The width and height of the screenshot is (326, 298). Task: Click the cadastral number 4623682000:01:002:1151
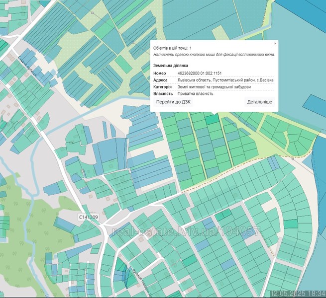coord(200,73)
